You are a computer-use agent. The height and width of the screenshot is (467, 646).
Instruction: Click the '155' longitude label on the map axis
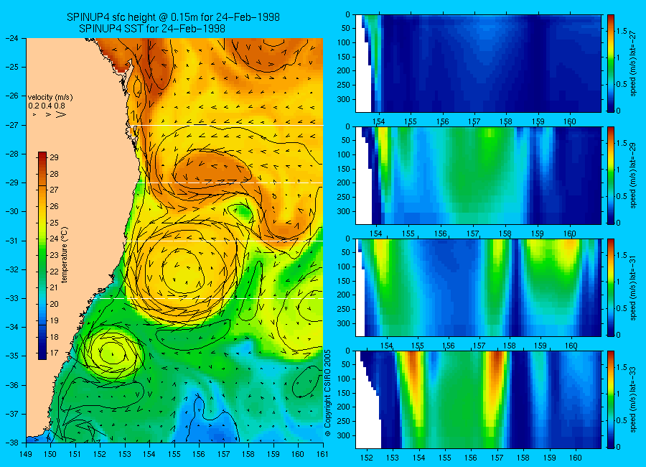174,454
